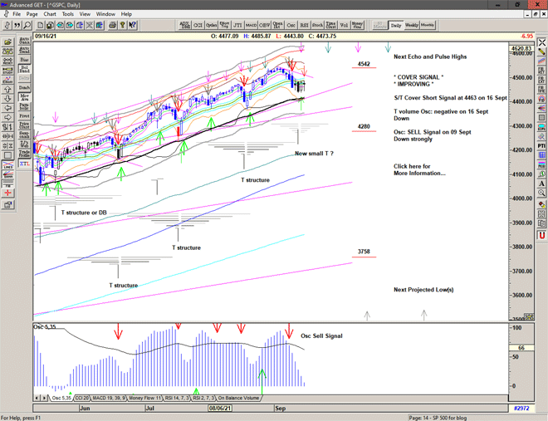This screenshot has height=421, width=548.
Task: Click the indicator tab scroll left arrow
Action: coord(37,399)
